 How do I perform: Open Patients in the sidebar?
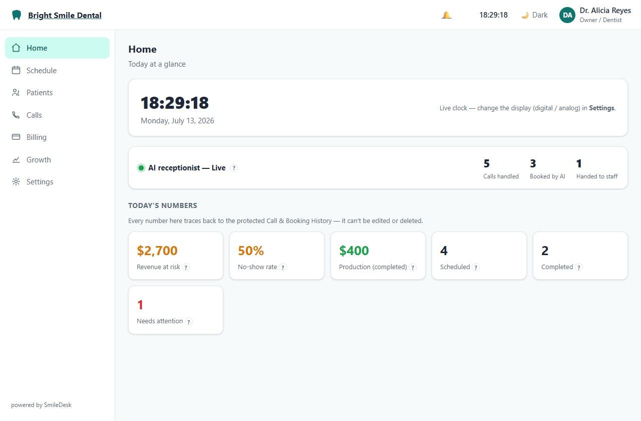(x=57, y=93)
